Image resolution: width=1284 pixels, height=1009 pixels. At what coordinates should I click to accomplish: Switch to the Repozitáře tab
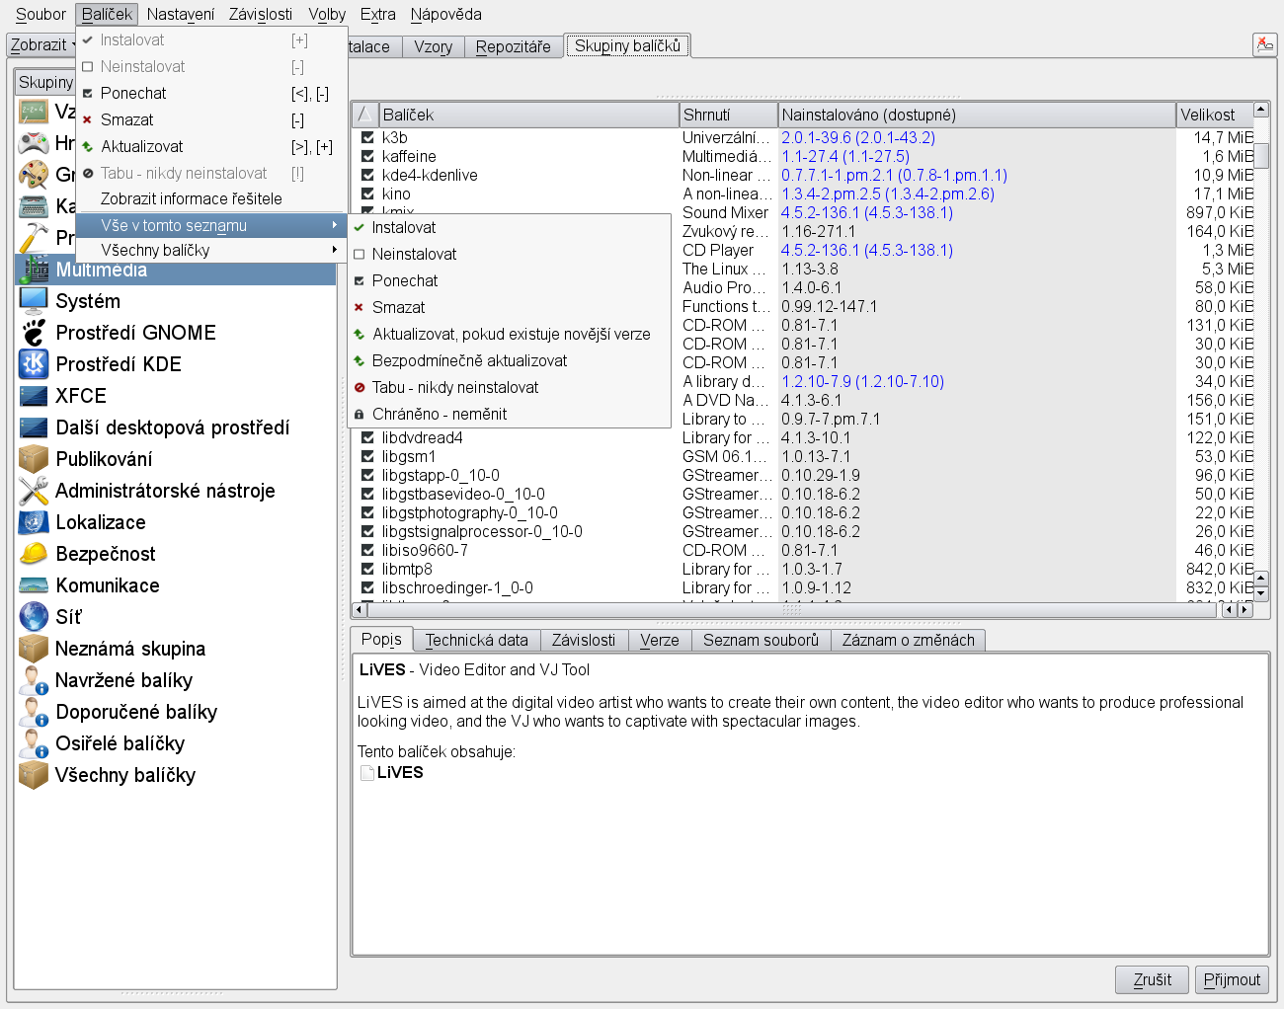pyautogui.click(x=514, y=46)
